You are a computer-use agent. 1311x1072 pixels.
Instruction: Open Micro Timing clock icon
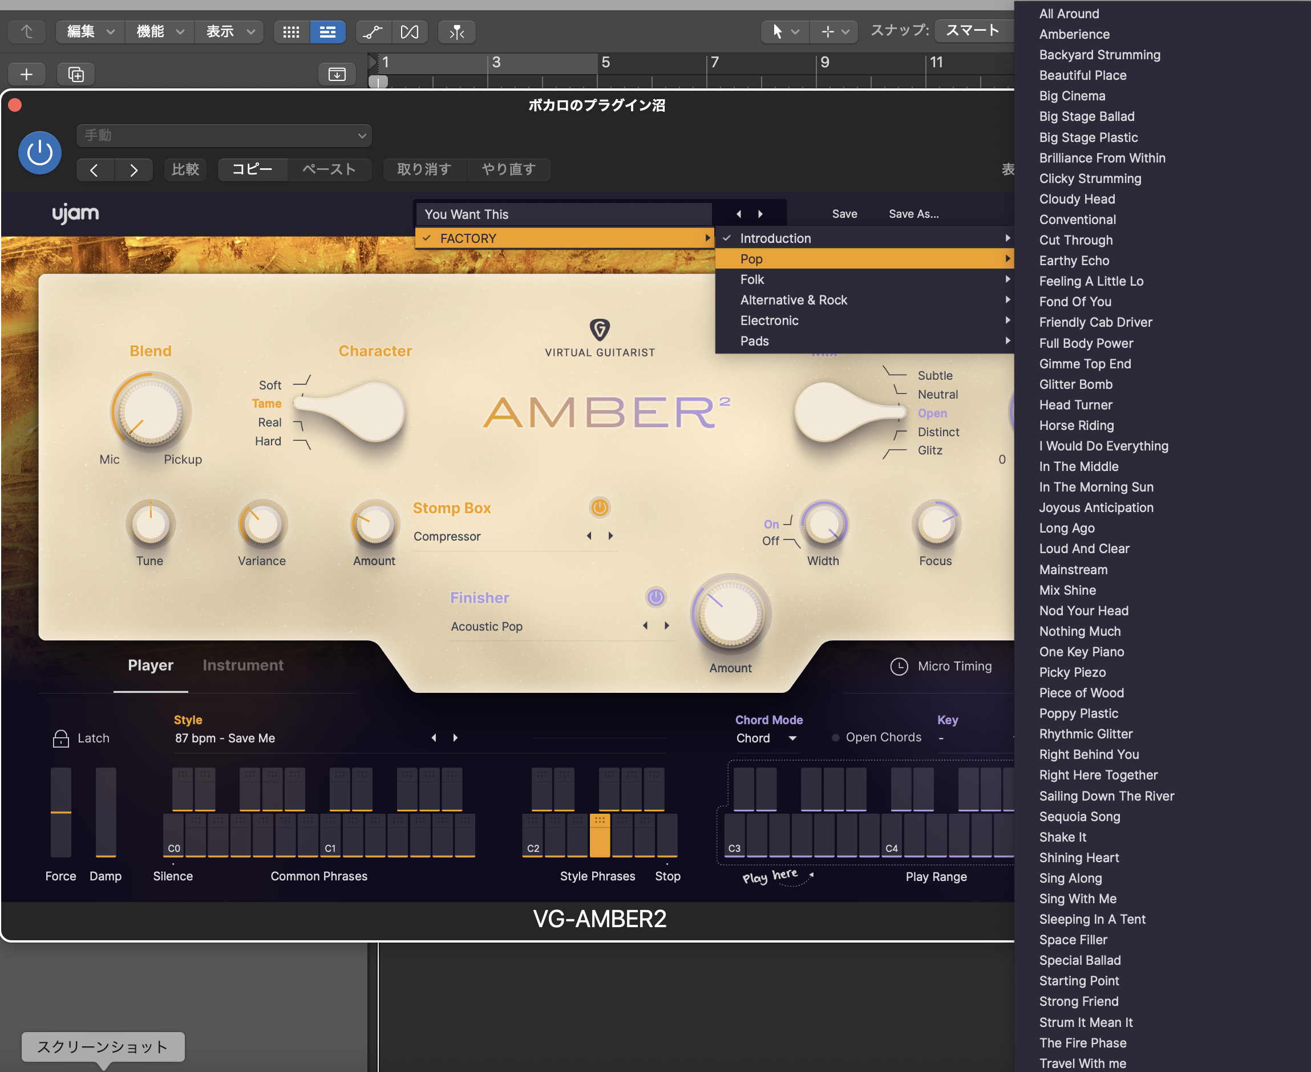(899, 667)
